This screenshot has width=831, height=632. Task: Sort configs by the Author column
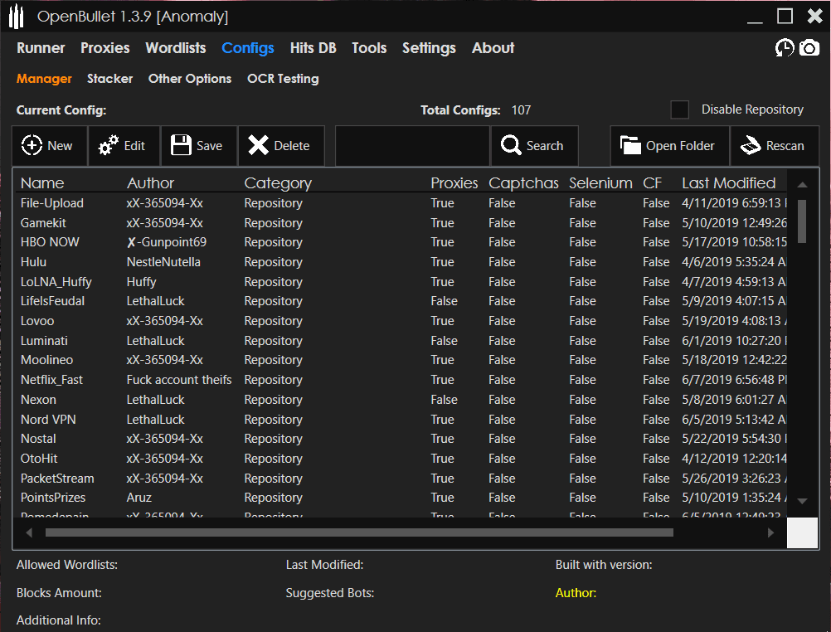pos(149,182)
